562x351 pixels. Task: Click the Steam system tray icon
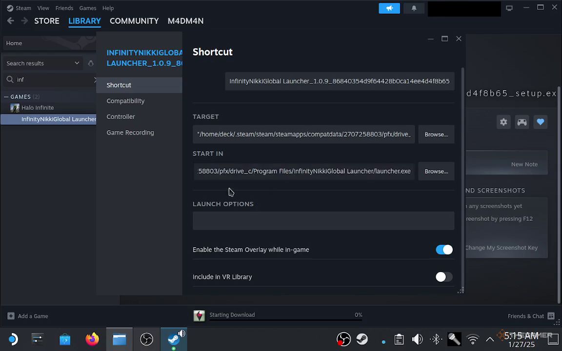(362, 339)
